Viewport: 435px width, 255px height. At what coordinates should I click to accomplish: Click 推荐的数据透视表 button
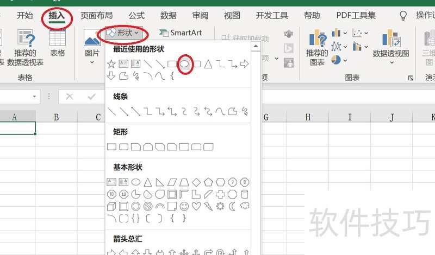25,48
